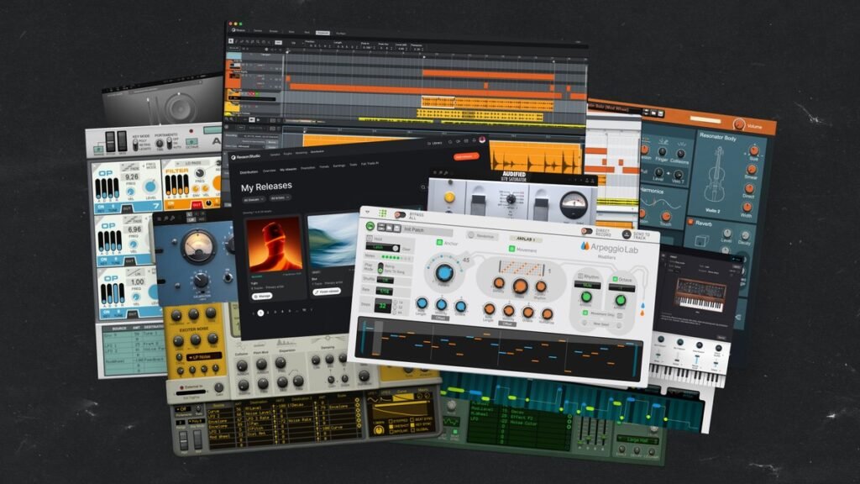The image size is (860, 484).
Task: Toggle Bypass All switch in ArpeggioLab
Action: click(400, 214)
